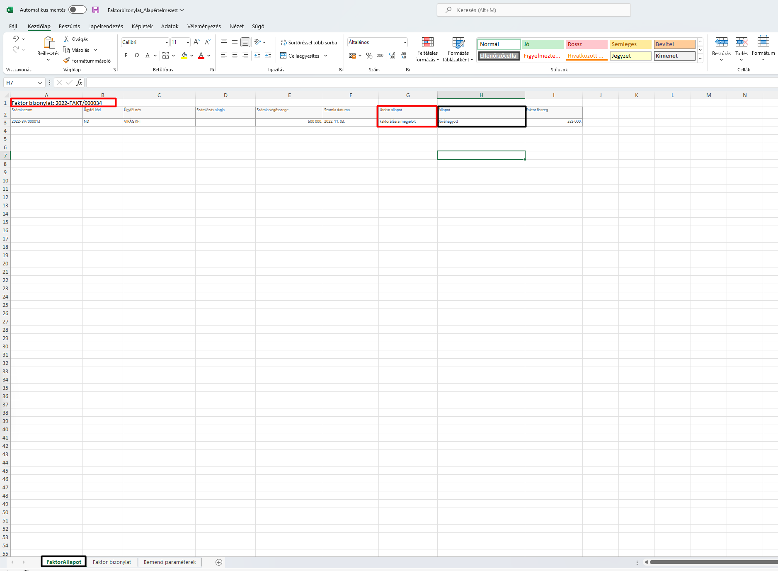
Task: Toggle bold formatting with the F button
Action: (126, 55)
